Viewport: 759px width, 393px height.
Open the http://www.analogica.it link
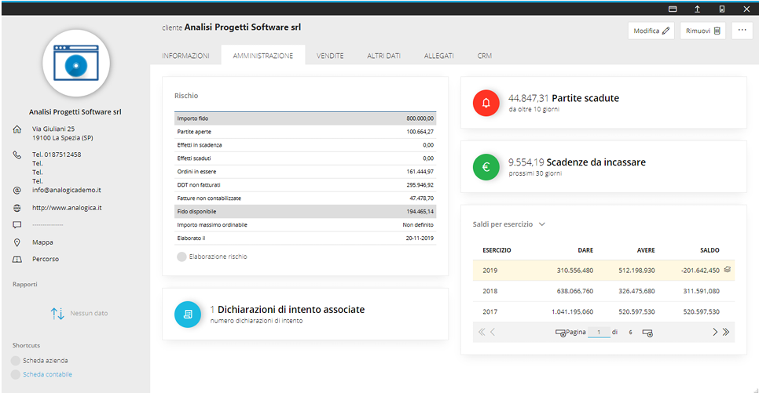[67, 208]
